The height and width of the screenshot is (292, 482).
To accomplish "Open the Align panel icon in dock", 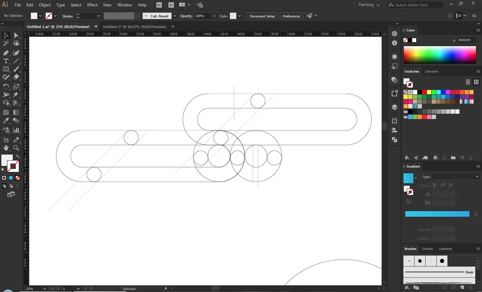I will point(395,130).
